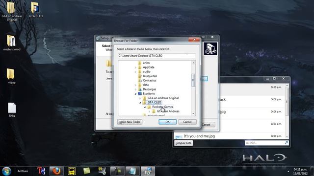Open the misterix mod desktop folder

pos(12,43)
